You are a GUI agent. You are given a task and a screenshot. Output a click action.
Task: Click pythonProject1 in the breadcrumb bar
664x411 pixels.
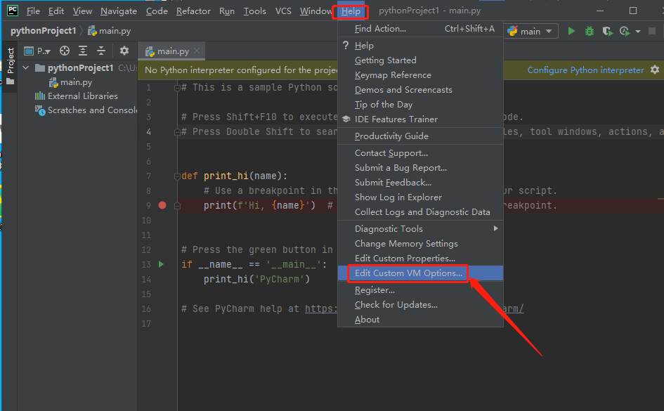point(43,31)
